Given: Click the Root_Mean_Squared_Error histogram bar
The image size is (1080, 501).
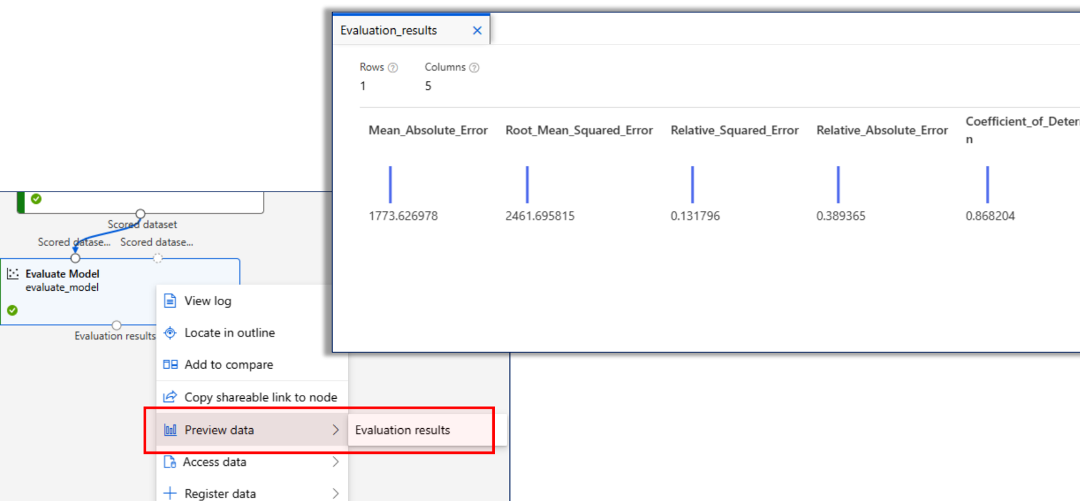Looking at the screenshot, I should tap(527, 185).
